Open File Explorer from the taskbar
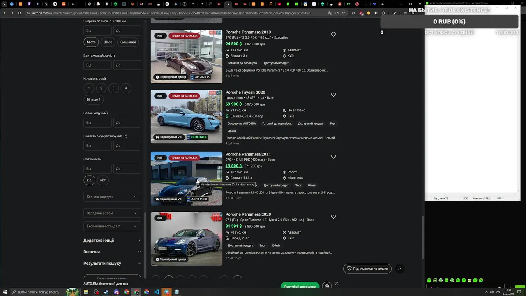Viewport: 526px width, 296px height. 86,292
